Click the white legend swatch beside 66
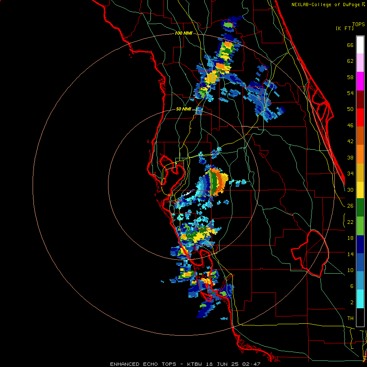Image resolution: width=367 pixels, height=367 pixels. point(360,45)
